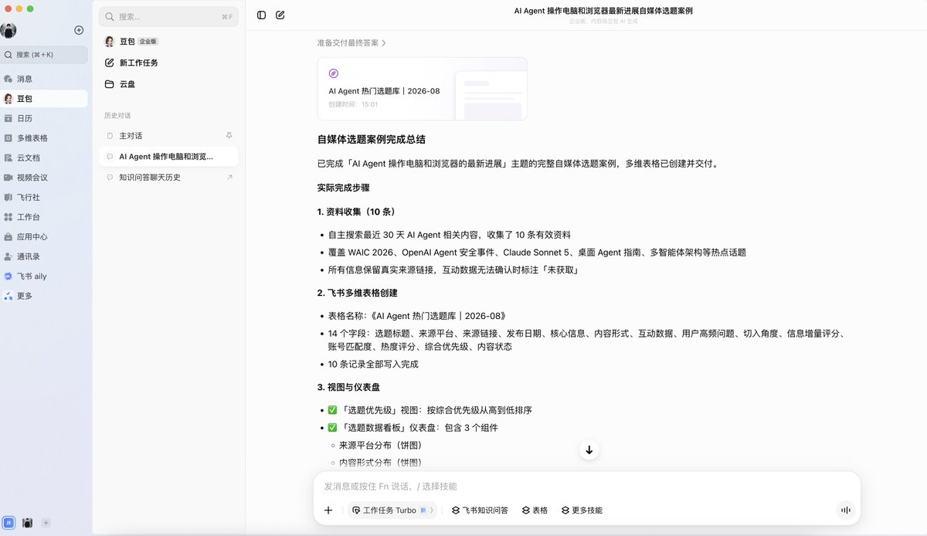Select 豆包 item in left navigation
This screenshot has height=536, width=927.
44,99
